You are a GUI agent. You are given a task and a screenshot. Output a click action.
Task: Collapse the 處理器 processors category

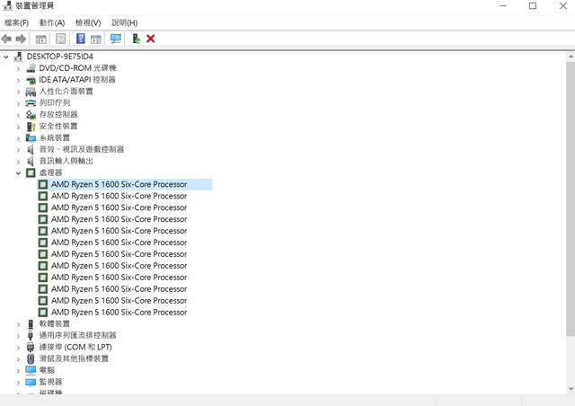click(x=18, y=172)
